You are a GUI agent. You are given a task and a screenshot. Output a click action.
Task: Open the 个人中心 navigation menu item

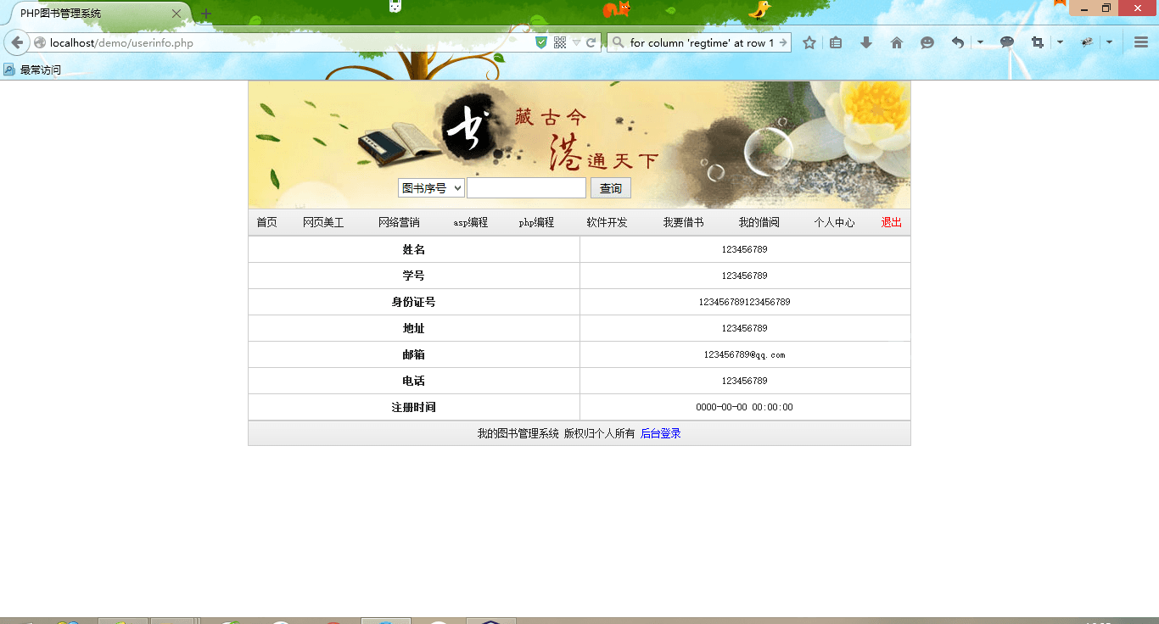[834, 223]
